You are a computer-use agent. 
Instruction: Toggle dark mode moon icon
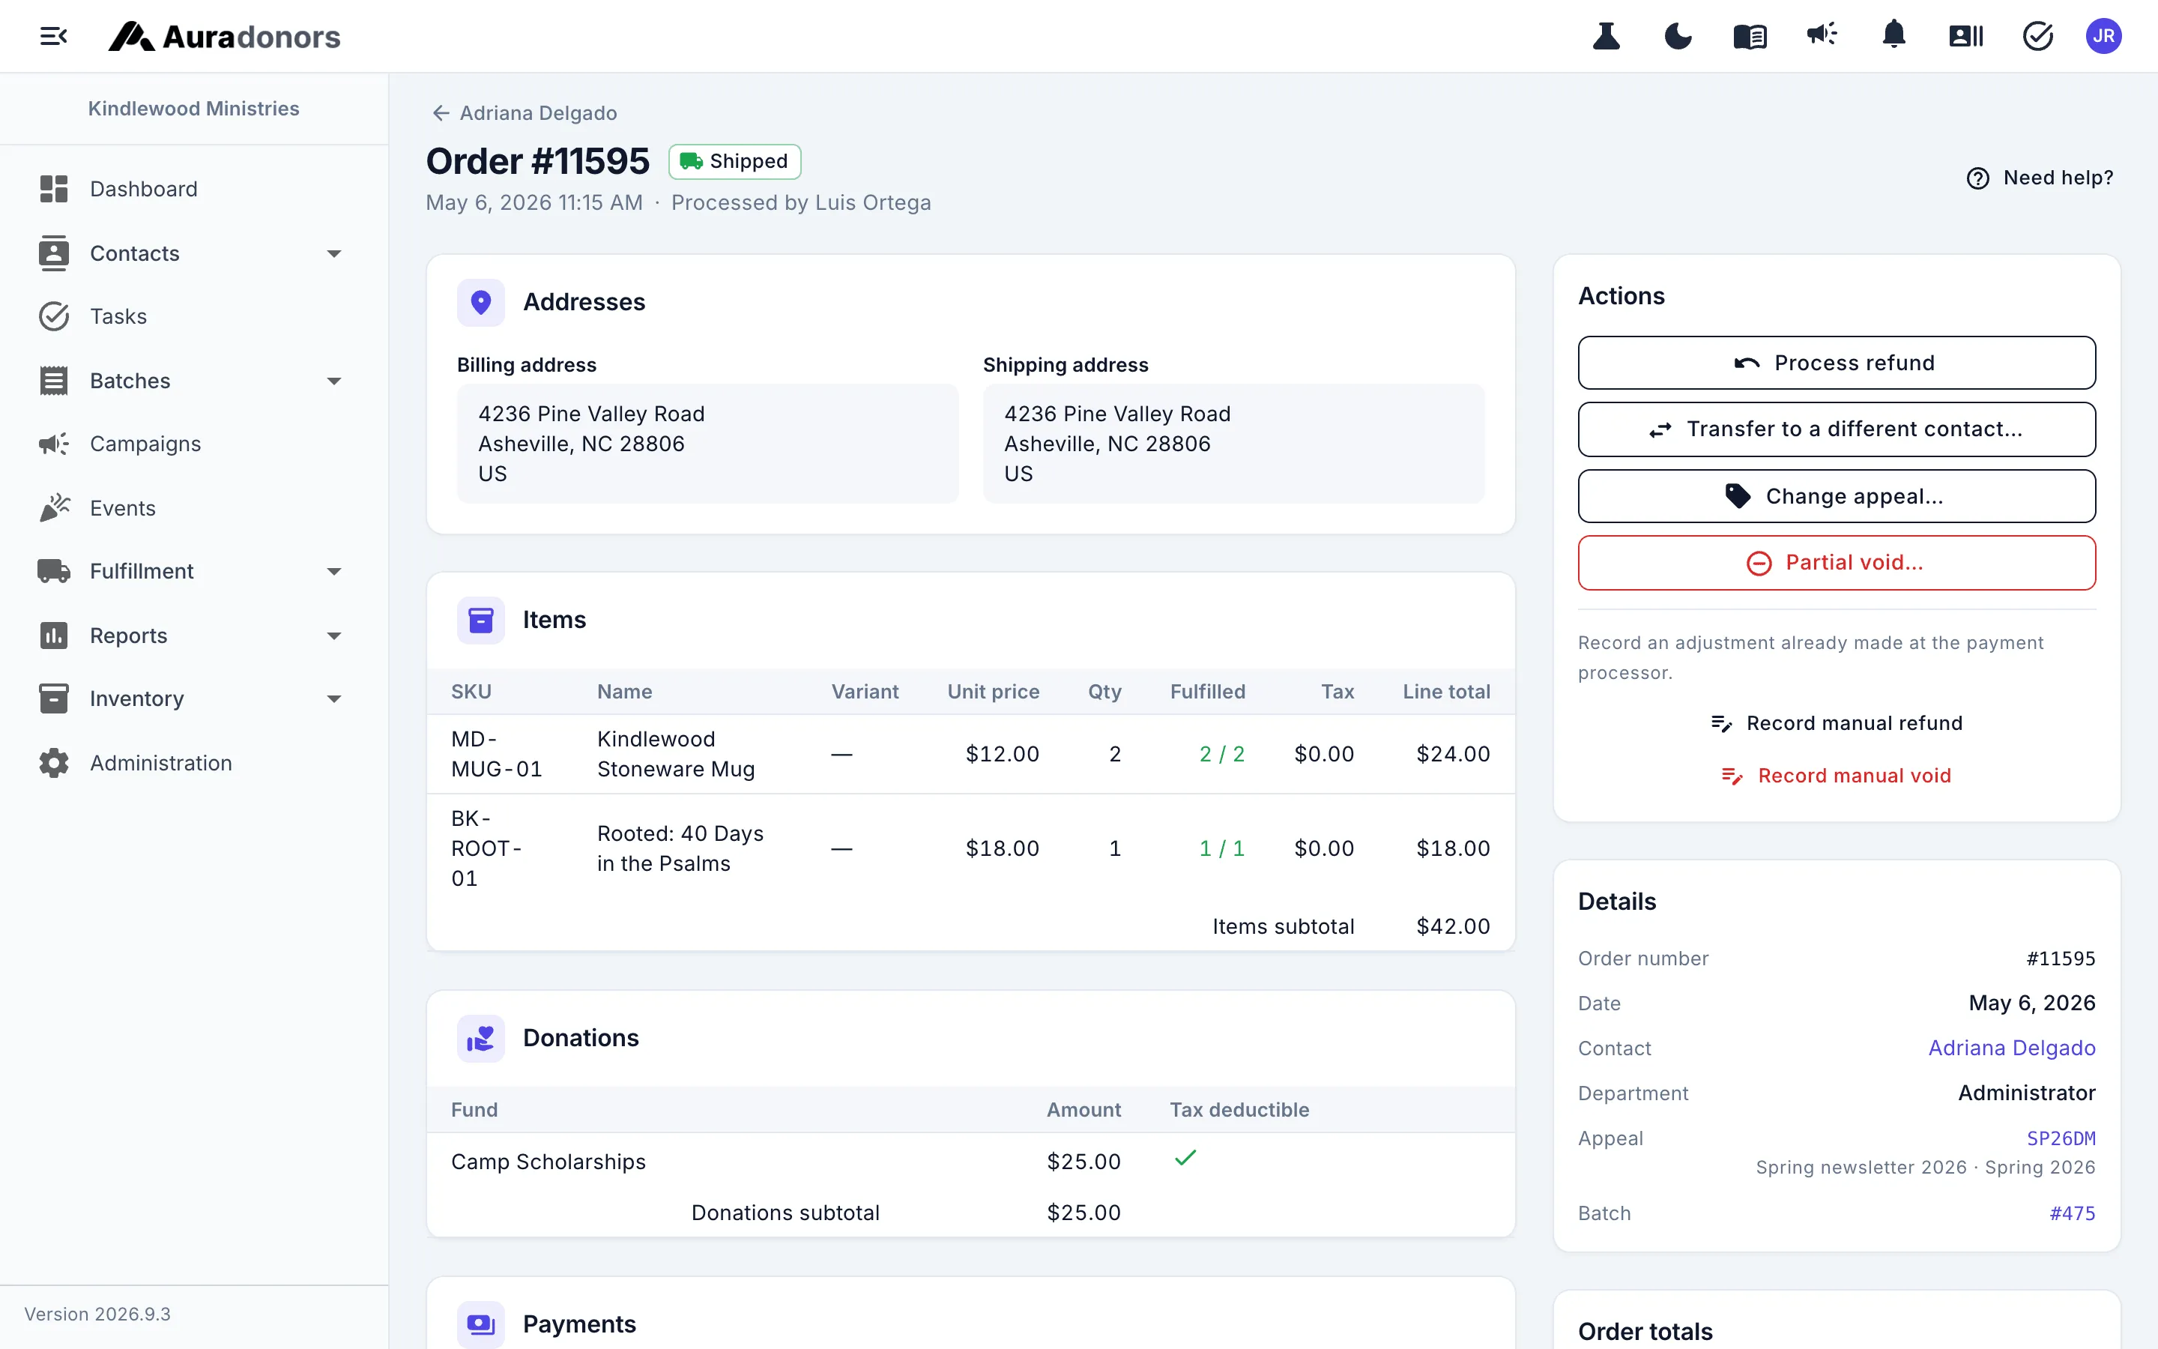pyautogui.click(x=1678, y=37)
